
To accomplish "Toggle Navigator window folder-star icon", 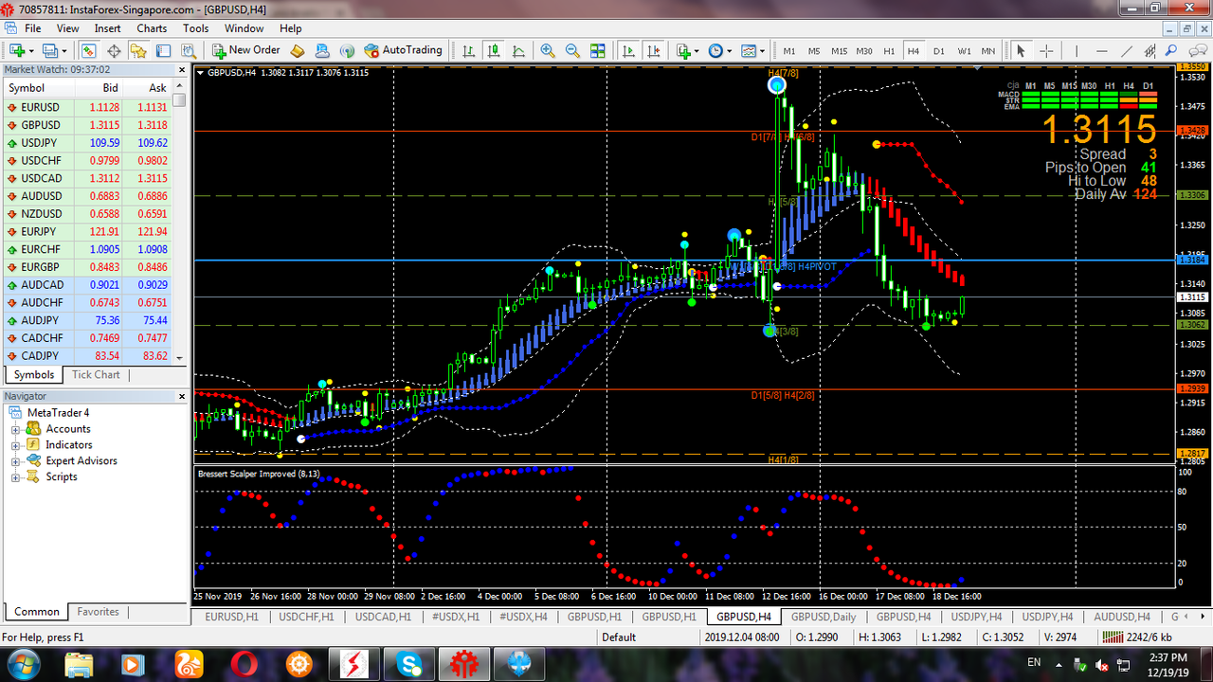I will (138, 50).
